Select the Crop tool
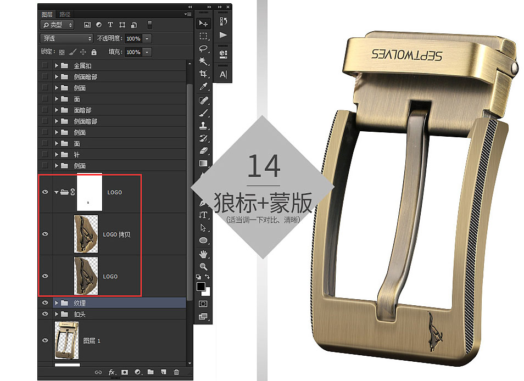The width and height of the screenshot is (524, 381). pos(203,74)
